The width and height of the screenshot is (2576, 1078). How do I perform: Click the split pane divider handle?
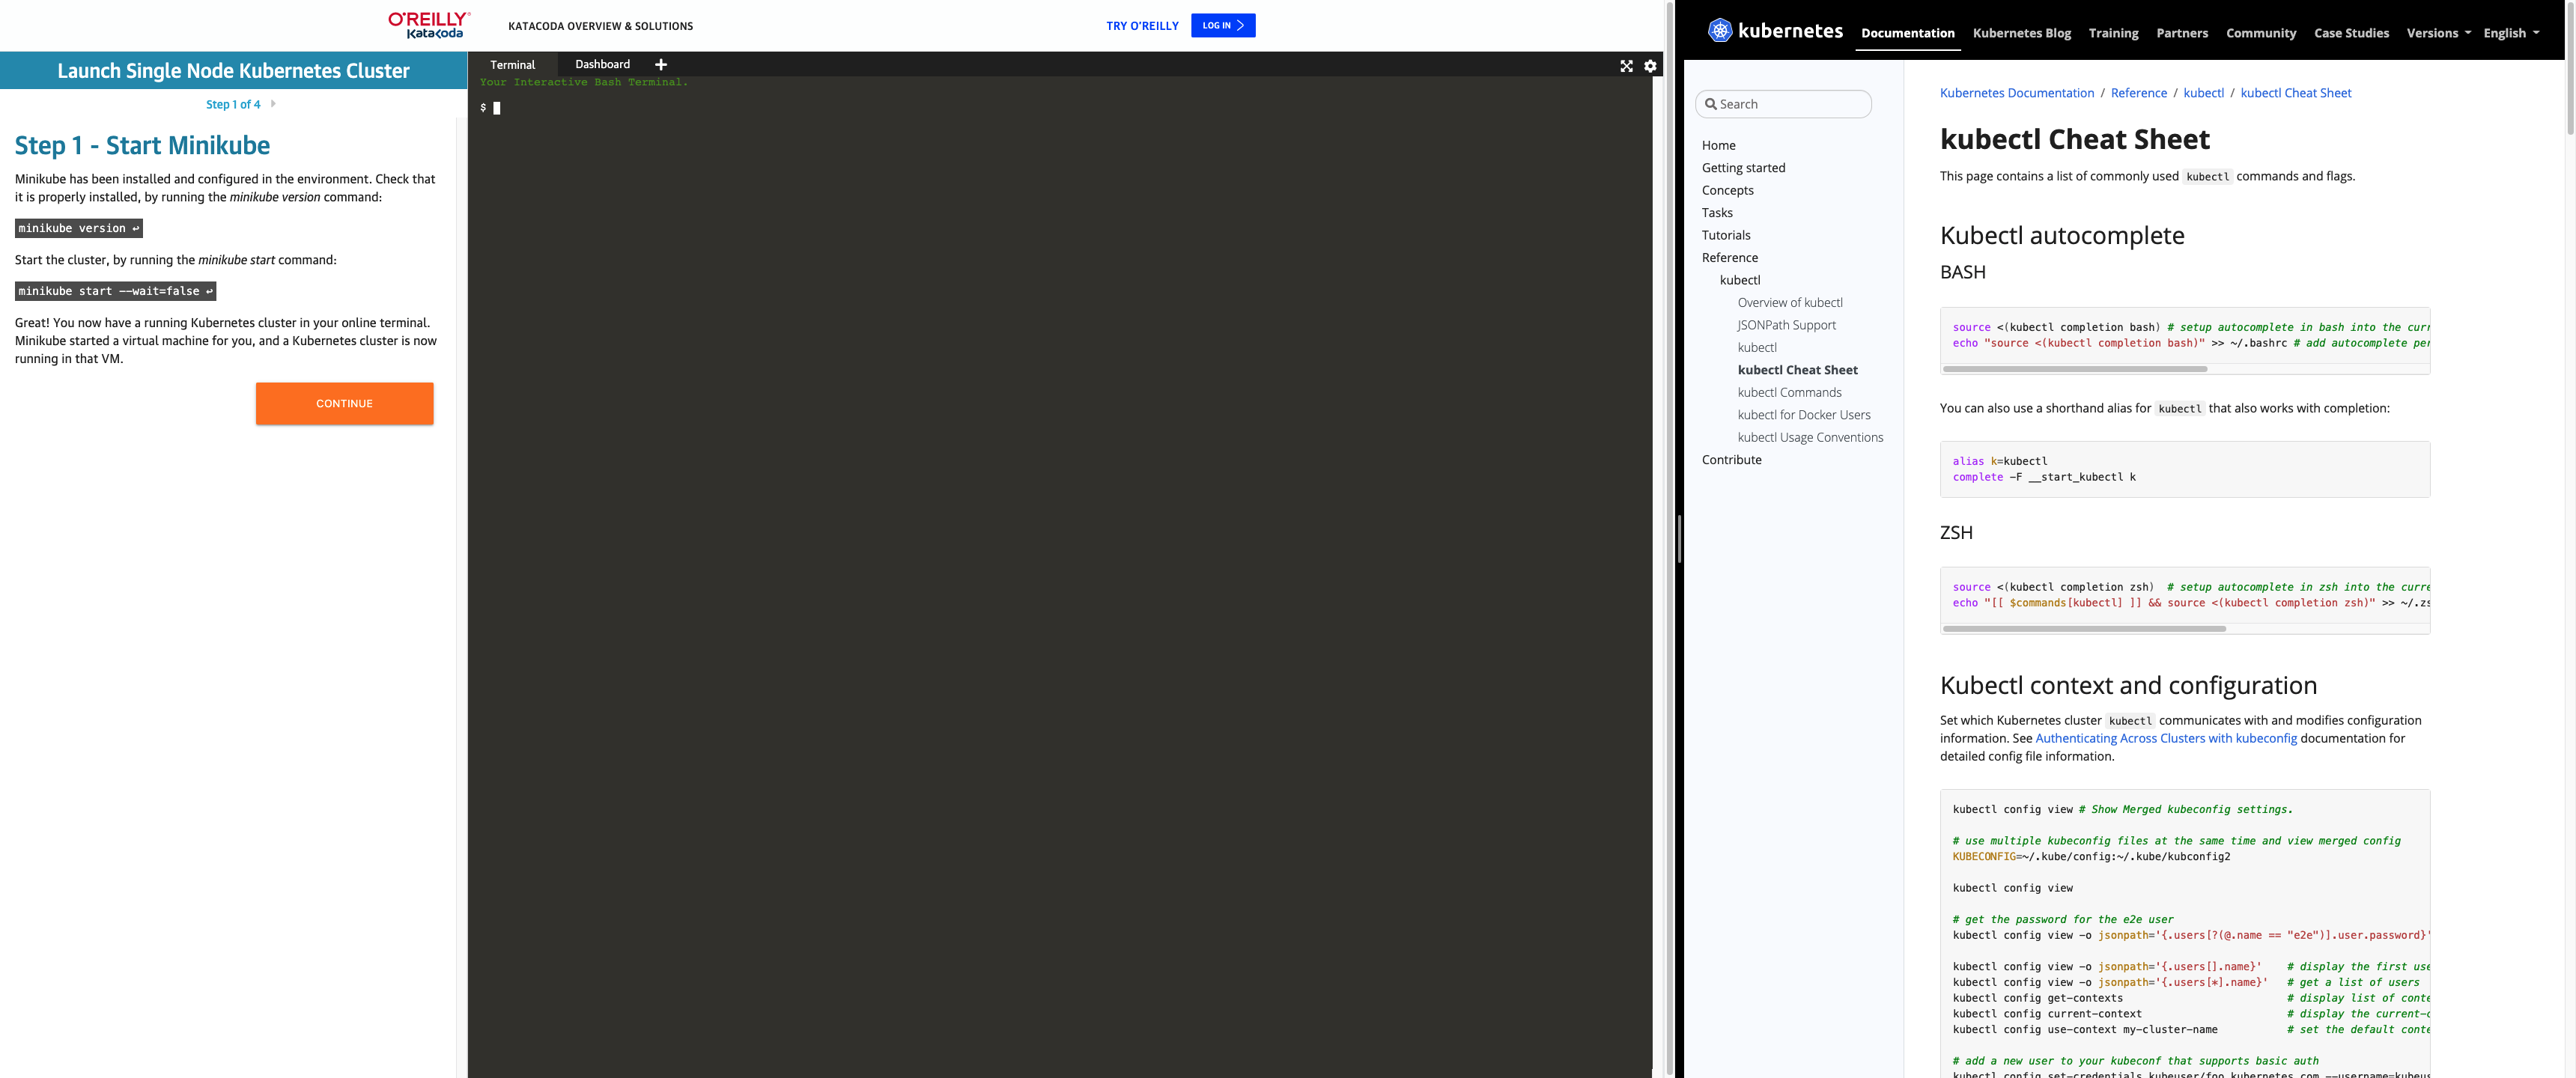pyautogui.click(x=1679, y=539)
